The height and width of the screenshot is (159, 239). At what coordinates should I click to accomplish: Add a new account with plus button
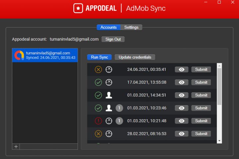pos(16,146)
